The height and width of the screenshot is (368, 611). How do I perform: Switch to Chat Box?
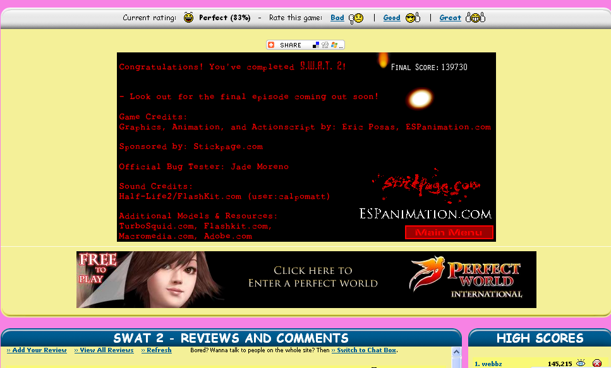[365, 350]
